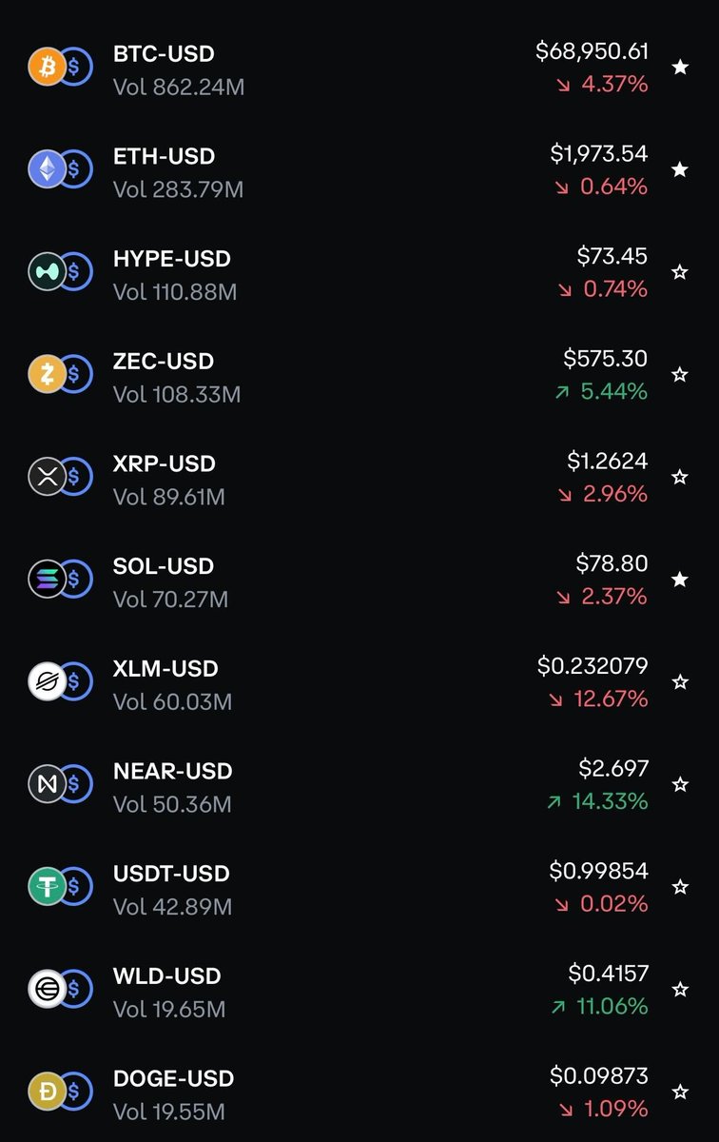
Task: Unfavorite ETH-USD with its star
Action: (x=680, y=169)
